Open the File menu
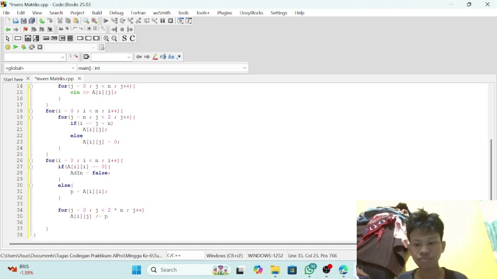Viewport: 497px width, 279px height. click(6, 13)
